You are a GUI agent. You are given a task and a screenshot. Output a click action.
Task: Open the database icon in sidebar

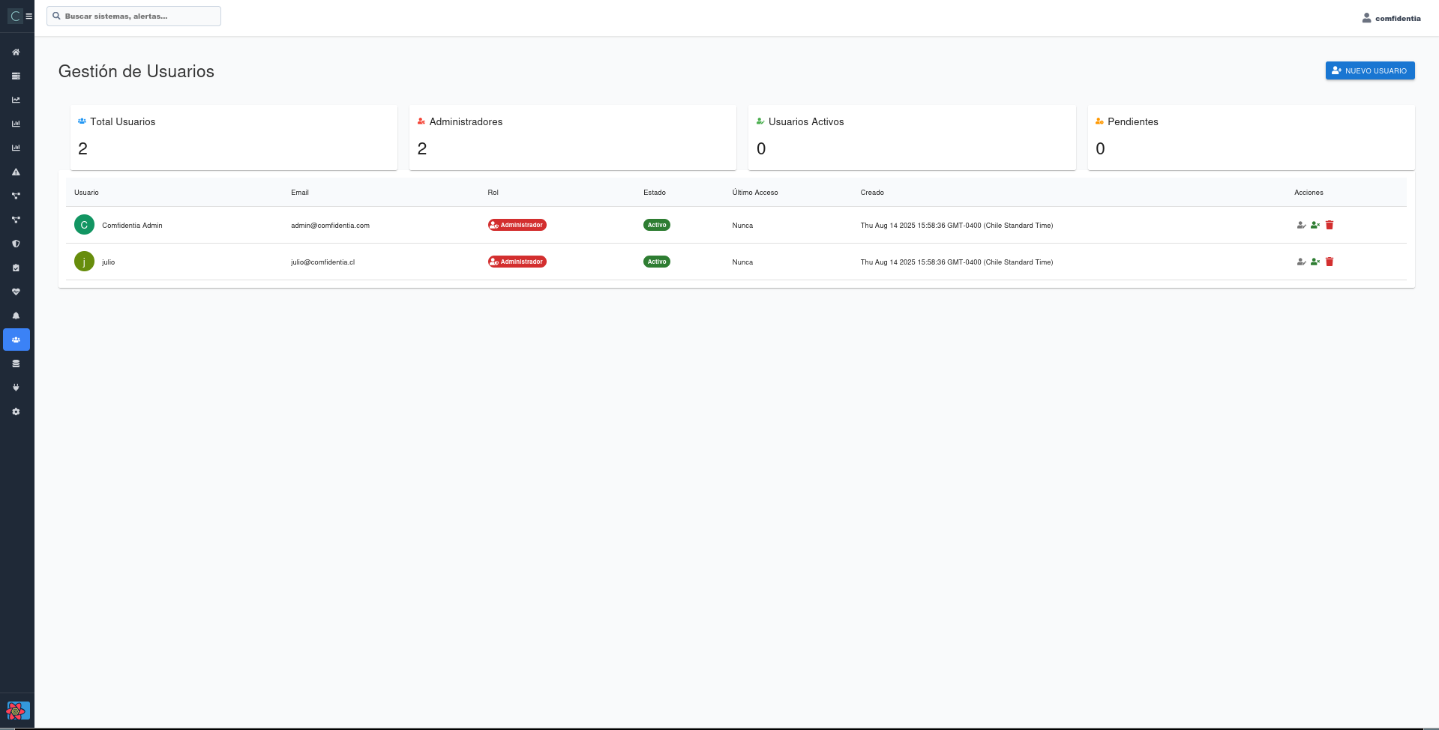tap(16, 364)
